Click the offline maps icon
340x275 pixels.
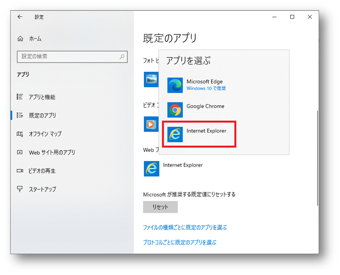click(20, 134)
